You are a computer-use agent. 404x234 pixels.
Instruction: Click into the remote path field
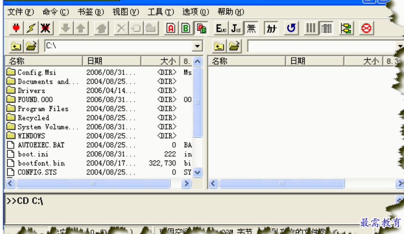[322, 46]
